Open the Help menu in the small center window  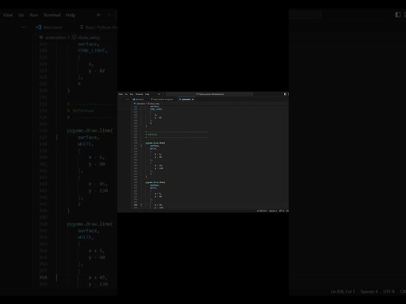click(x=147, y=94)
